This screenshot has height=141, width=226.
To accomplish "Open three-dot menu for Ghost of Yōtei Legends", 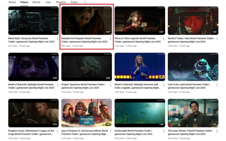I will pos(164,39).
